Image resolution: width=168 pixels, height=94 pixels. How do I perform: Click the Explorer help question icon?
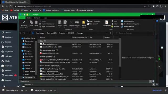coord(157,21)
